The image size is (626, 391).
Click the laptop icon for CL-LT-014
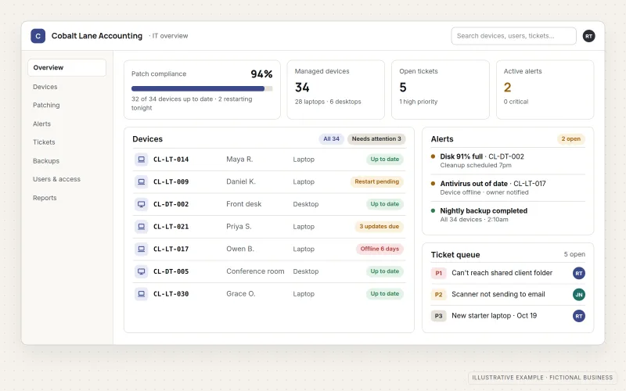click(142, 160)
